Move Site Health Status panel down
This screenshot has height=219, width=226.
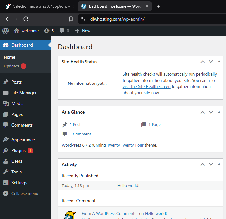point(211,62)
